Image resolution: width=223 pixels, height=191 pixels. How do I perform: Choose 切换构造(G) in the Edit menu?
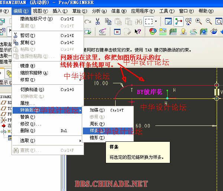tap(48, 90)
